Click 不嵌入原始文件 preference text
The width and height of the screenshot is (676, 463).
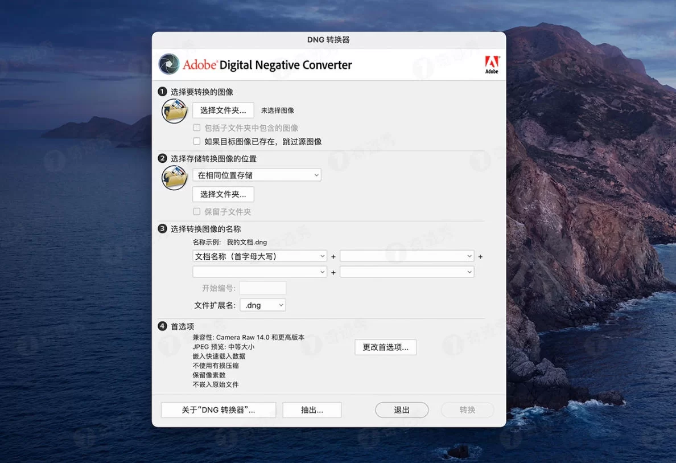tap(216, 385)
